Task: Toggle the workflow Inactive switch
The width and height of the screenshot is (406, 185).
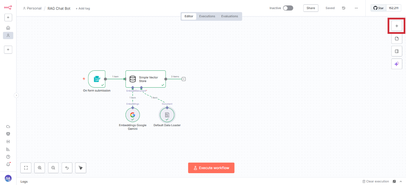Action: 288,8
